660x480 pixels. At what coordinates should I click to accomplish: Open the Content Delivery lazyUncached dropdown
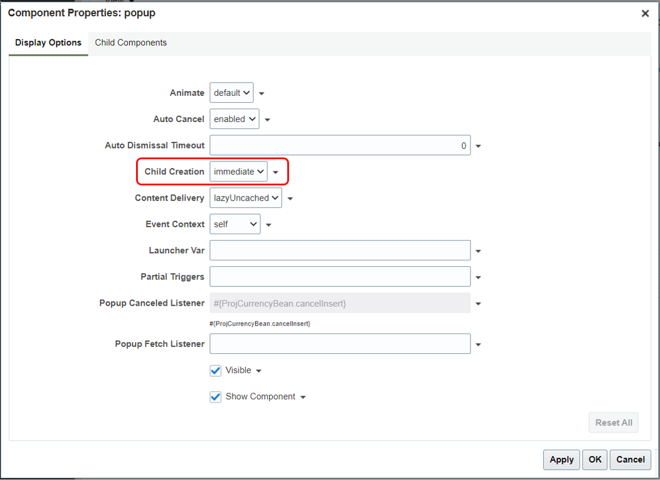pos(245,198)
